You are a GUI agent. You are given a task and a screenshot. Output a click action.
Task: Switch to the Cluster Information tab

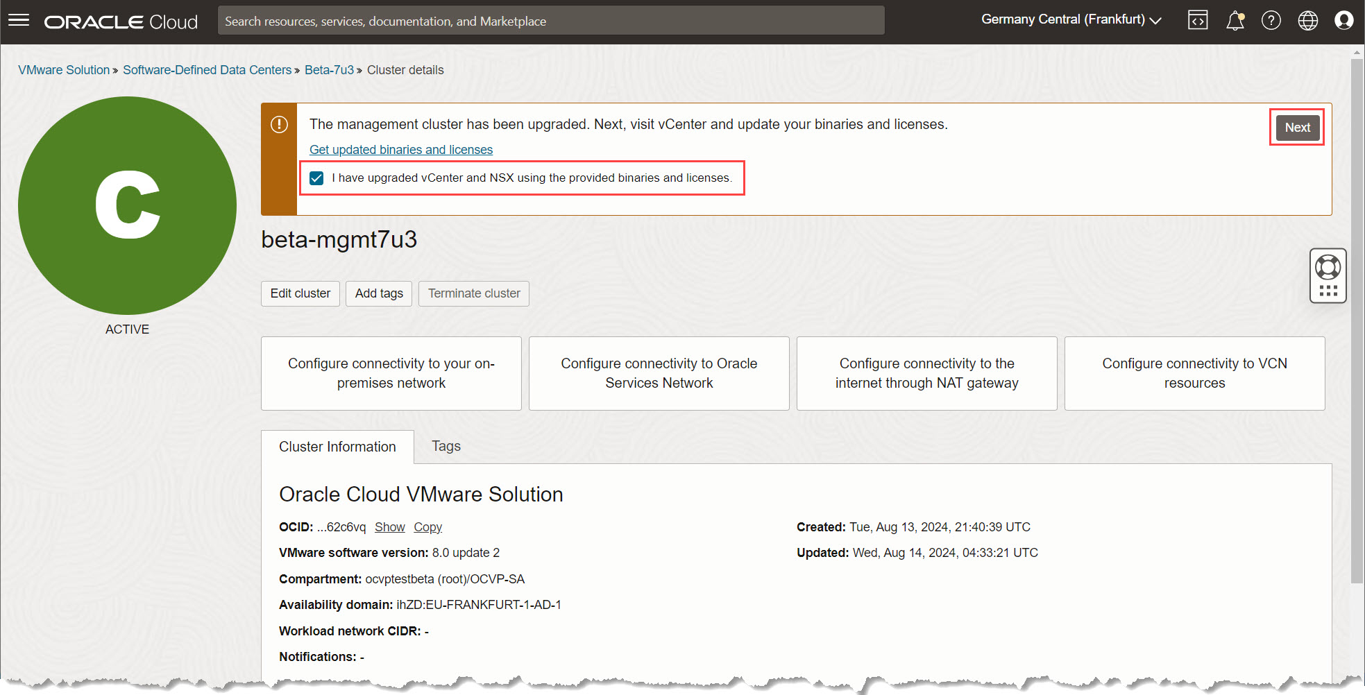pos(337,447)
